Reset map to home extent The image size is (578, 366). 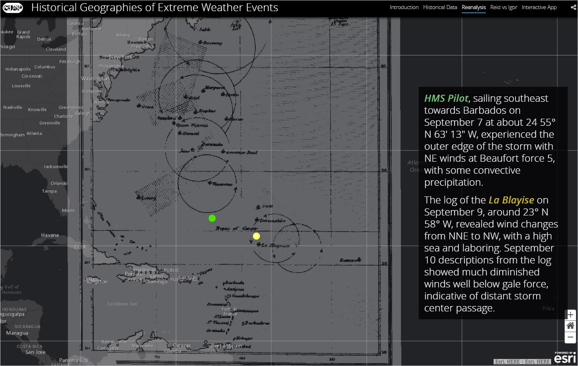(x=570, y=326)
